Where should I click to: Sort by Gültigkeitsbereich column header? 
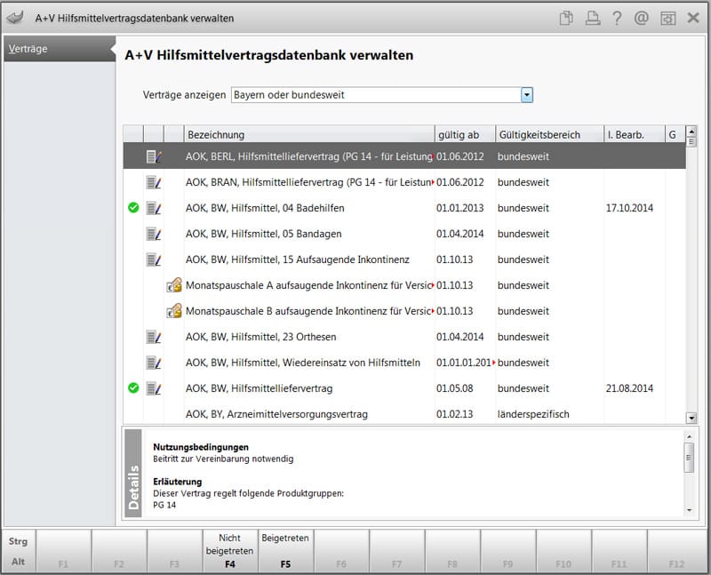549,134
